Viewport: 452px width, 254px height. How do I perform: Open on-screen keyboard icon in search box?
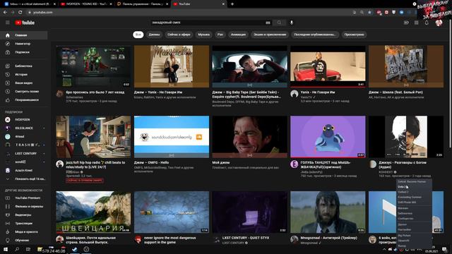tap(268, 23)
